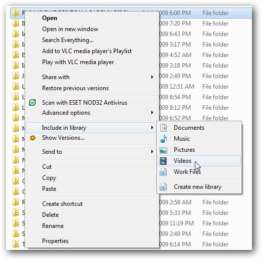Click the 3:17 PM date cell
This screenshot has height=260, width=262.
click(x=175, y=45)
